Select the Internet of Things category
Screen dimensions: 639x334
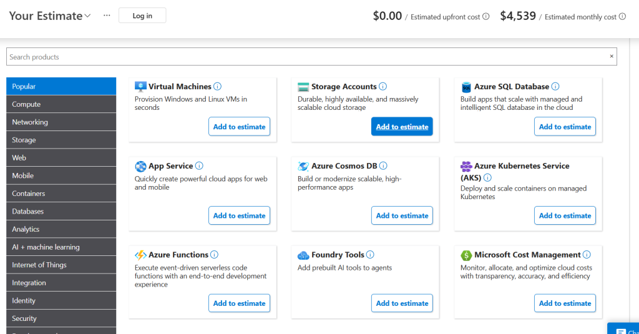tap(61, 265)
